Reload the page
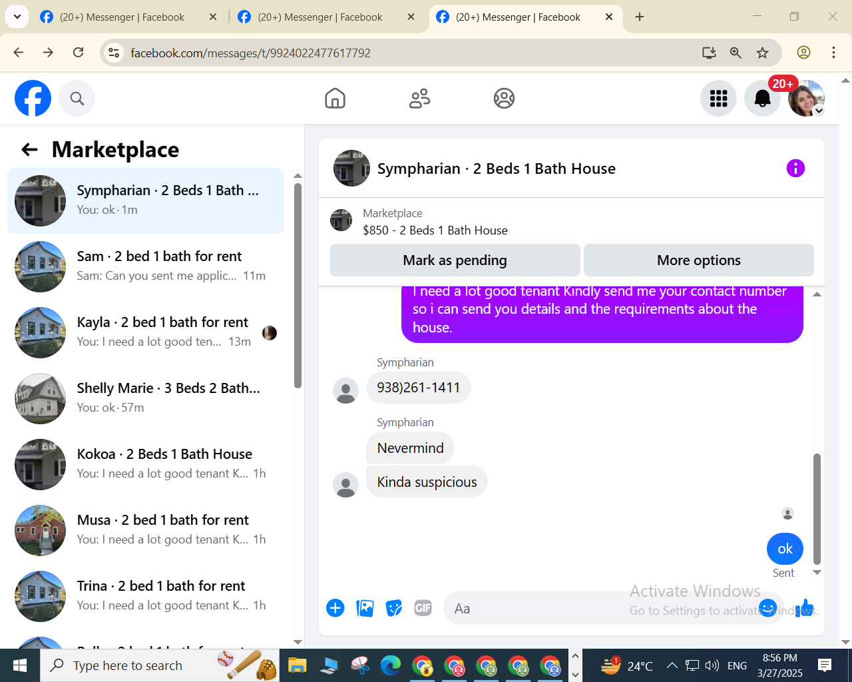Screen dimensions: 852x682 78,53
